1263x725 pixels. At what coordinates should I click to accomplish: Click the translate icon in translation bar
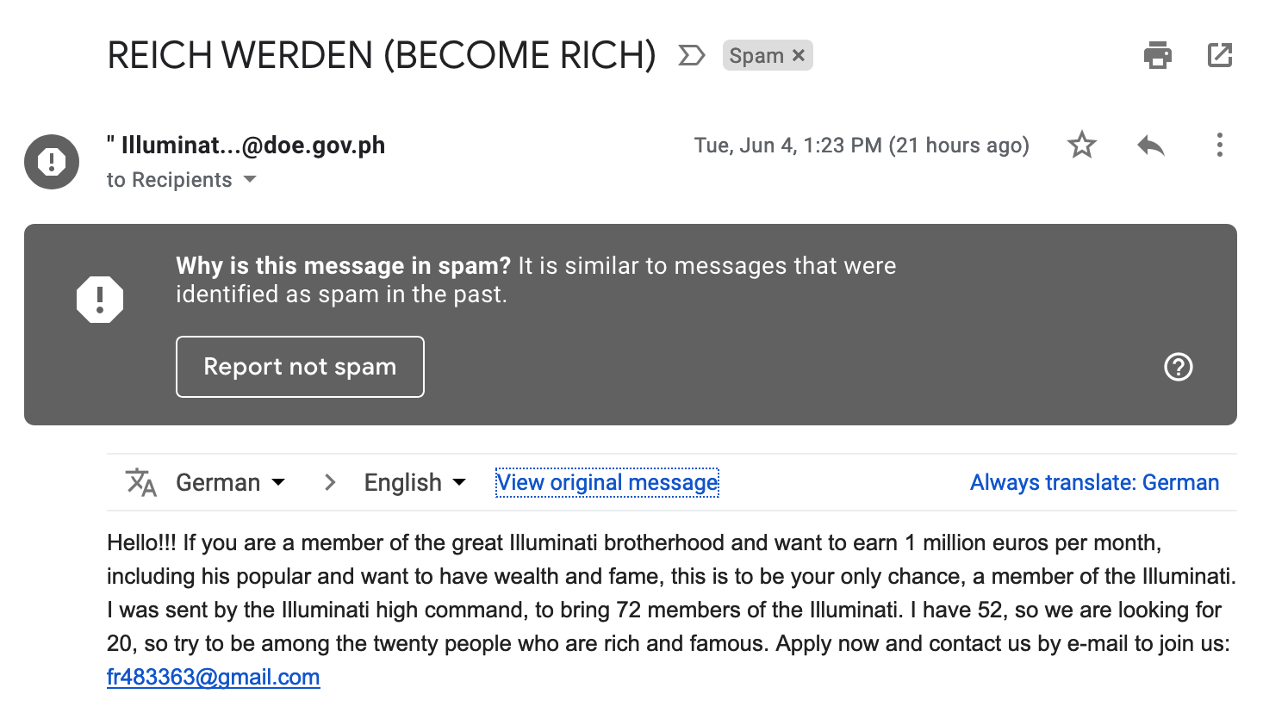point(141,482)
